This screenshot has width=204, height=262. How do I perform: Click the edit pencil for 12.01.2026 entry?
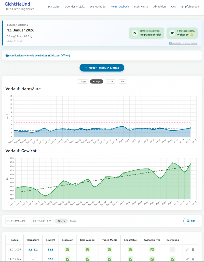(x=187, y=249)
